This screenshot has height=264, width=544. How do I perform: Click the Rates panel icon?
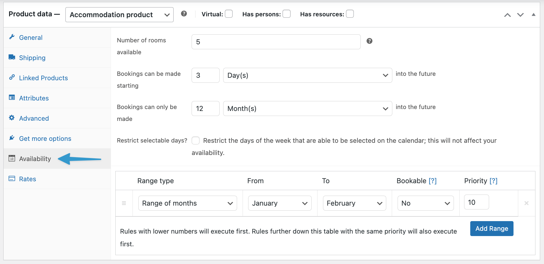pos(12,178)
